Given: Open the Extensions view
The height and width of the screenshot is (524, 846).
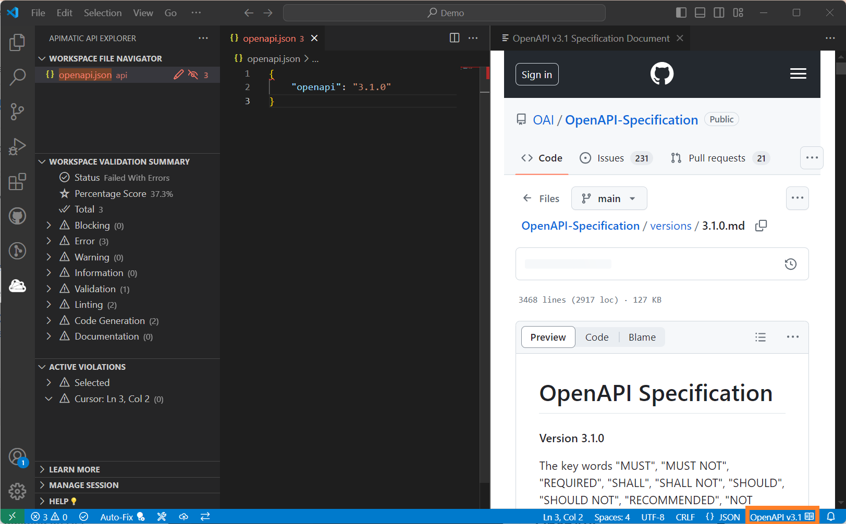Looking at the screenshot, I should [17, 181].
